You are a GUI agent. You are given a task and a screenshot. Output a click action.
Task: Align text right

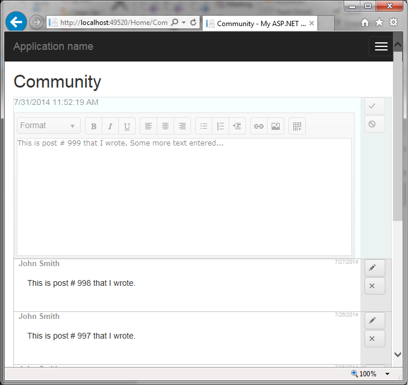click(x=182, y=126)
